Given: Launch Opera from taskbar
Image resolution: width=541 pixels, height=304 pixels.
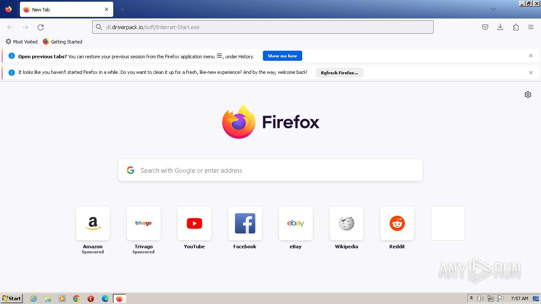Looking at the screenshot, I should tap(90, 299).
